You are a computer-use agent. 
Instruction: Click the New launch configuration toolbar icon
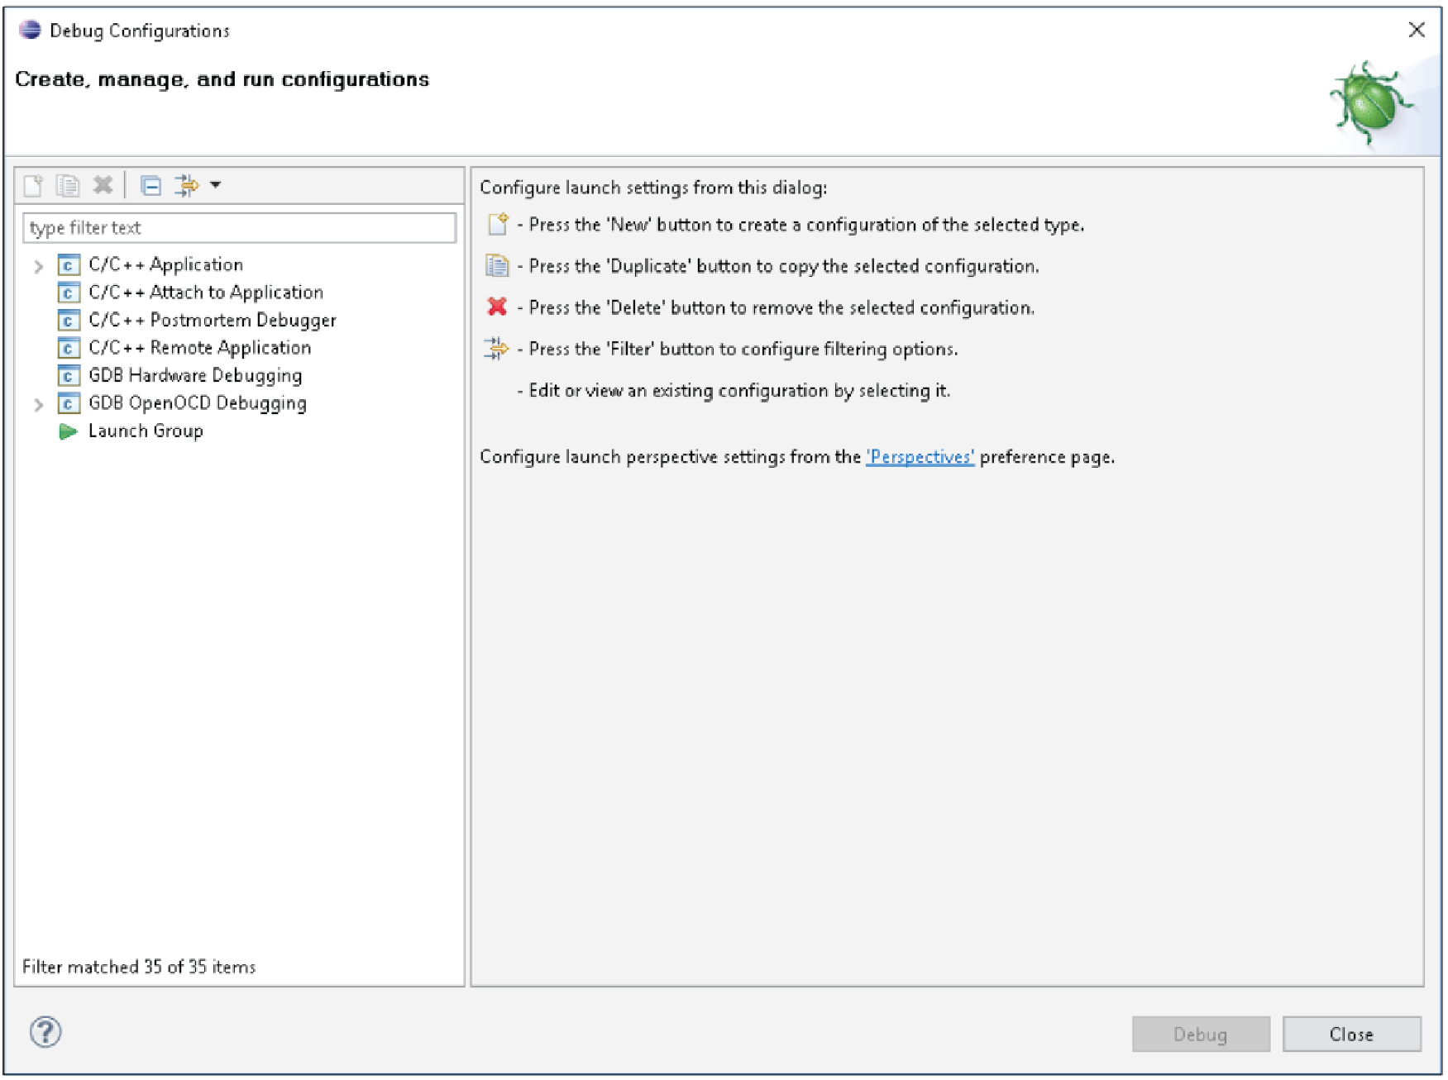pos(33,185)
